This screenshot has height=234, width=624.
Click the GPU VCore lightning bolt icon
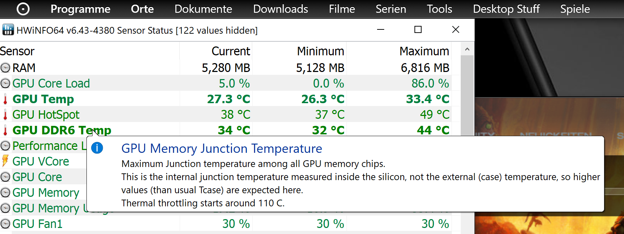5,161
